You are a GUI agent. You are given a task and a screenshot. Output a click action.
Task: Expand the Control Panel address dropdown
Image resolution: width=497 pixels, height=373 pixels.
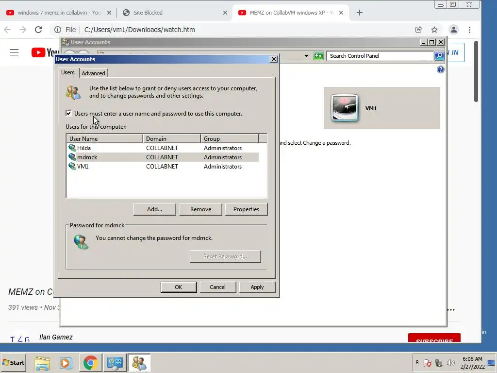click(306, 56)
